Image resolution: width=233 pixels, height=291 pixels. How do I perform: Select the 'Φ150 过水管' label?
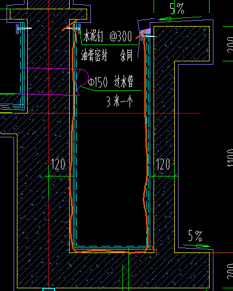pos(111,81)
